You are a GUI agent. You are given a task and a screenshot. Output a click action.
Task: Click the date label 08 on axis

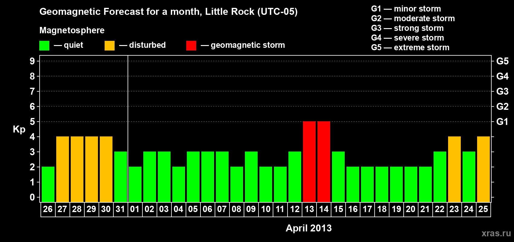pos(236,209)
